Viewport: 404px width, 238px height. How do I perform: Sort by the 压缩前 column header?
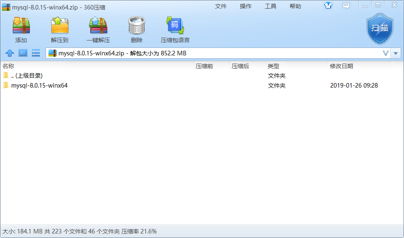point(212,66)
